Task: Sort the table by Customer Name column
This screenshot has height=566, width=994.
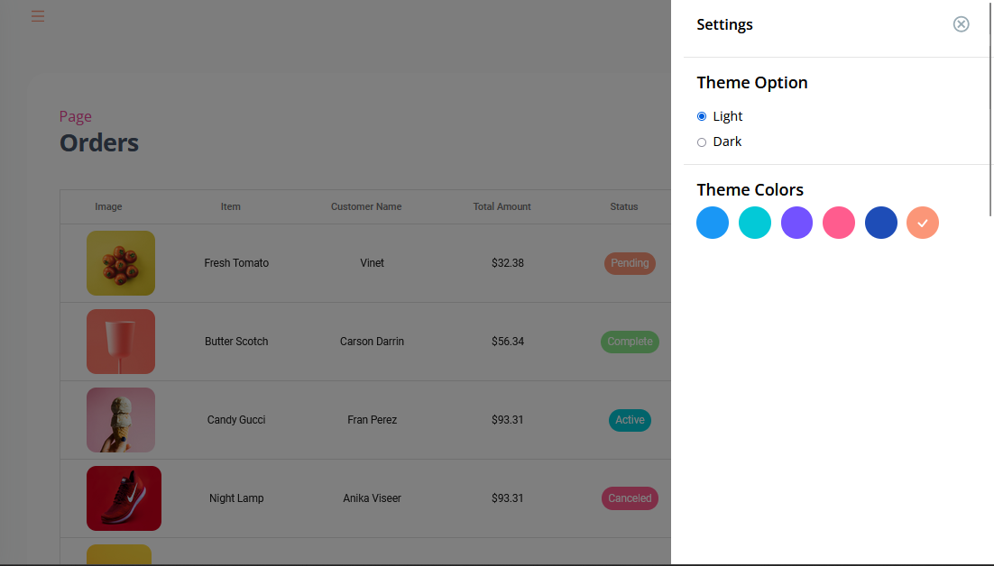Action: [365, 206]
